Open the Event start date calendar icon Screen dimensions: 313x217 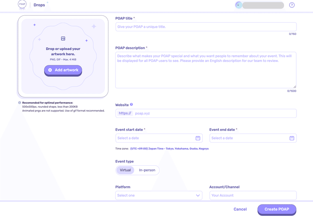(x=198, y=138)
